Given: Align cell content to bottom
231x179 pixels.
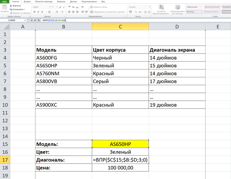Looking at the screenshot, I should pyautogui.click(x=77, y=7).
